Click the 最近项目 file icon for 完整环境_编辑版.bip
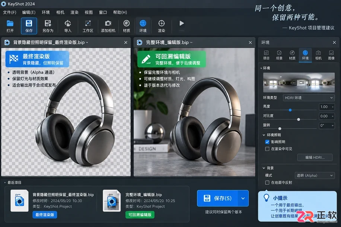Screen dimensions: 341x227 (x=112, y=201)
